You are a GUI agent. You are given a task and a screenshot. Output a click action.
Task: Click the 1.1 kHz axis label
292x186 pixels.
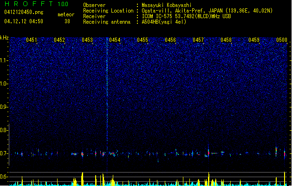tap(4, 60)
